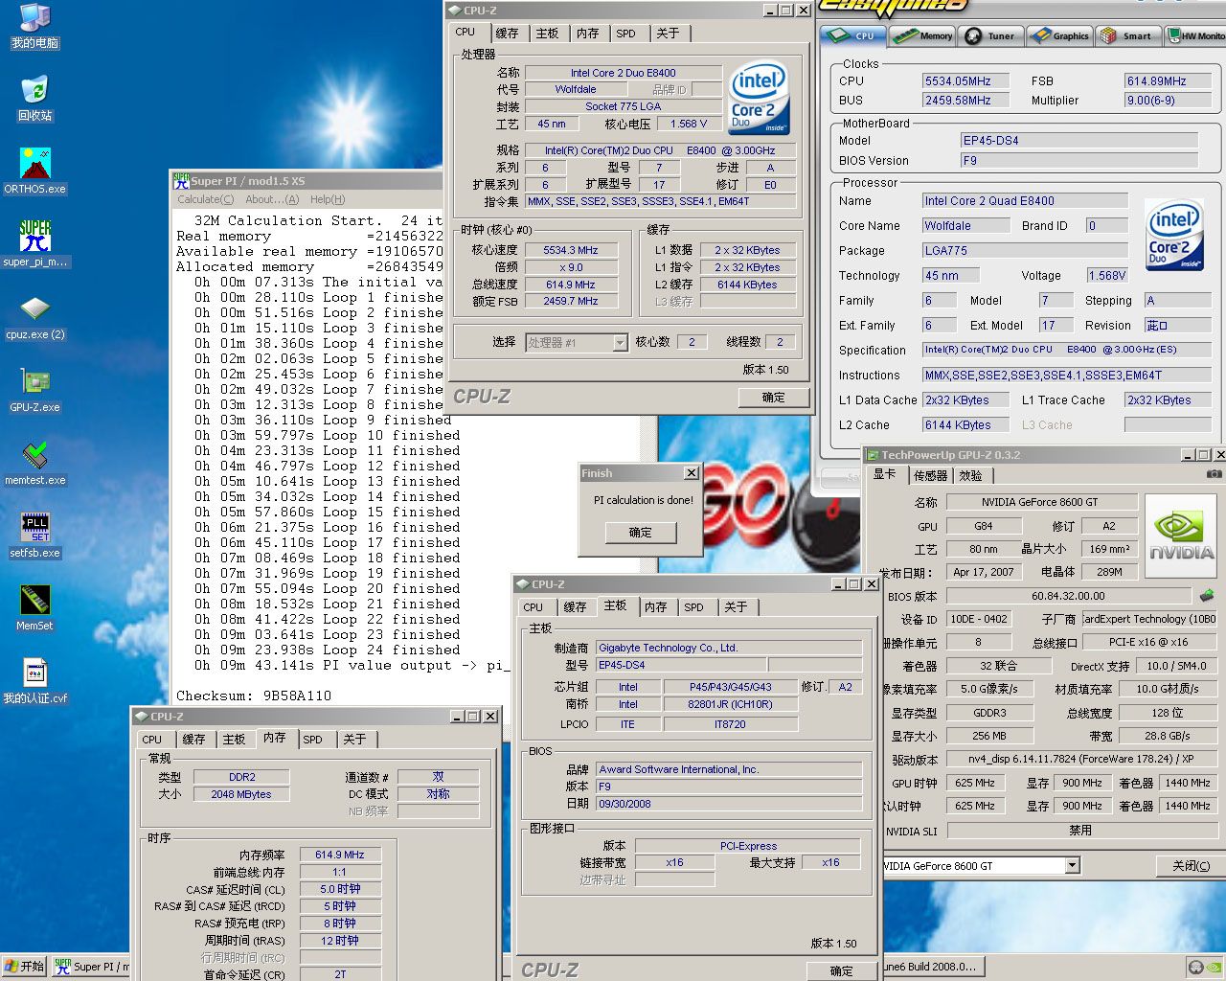Click the 2048 MBytes memory size field

coord(241,794)
